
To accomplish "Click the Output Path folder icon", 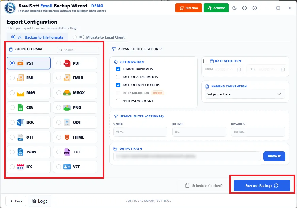I will [x=115, y=149].
